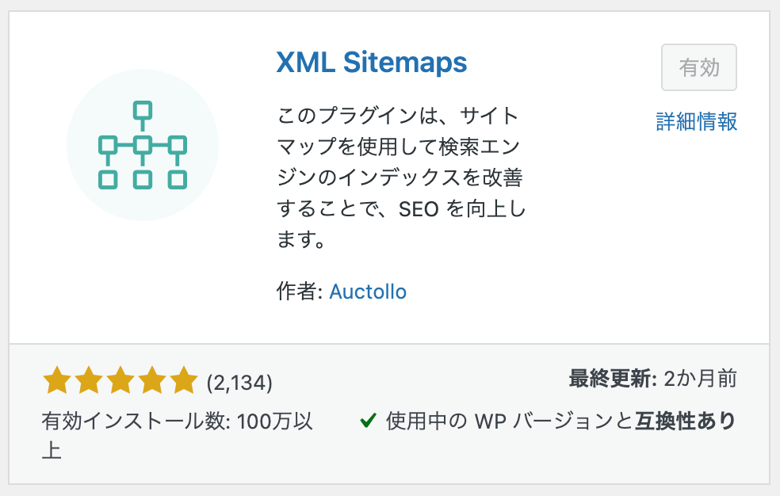Click the first gold rating star
This screenshot has height=496, width=780.
point(56,380)
